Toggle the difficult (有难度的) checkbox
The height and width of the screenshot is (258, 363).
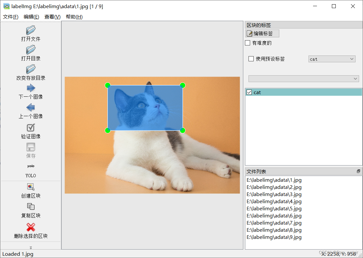[x=248, y=43]
